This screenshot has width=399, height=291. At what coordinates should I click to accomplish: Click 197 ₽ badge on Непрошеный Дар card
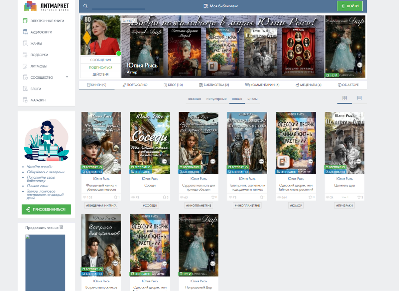click(x=186, y=274)
